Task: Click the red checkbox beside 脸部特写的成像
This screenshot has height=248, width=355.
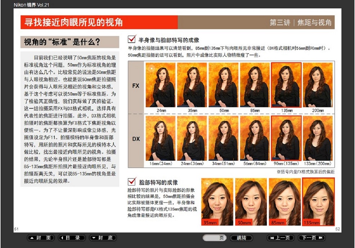Action: coord(132,182)
